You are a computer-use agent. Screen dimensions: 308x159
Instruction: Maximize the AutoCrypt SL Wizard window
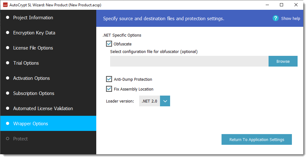(281, 5)
